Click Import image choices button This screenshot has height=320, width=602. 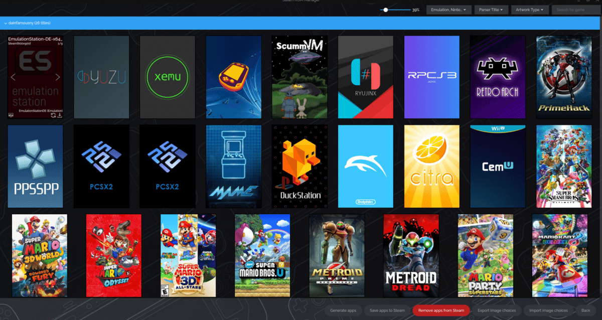[548, 310]
